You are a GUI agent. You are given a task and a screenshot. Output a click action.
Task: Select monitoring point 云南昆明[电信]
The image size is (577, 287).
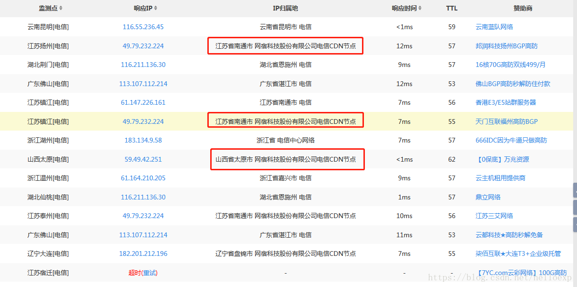[x=48, y=27]
